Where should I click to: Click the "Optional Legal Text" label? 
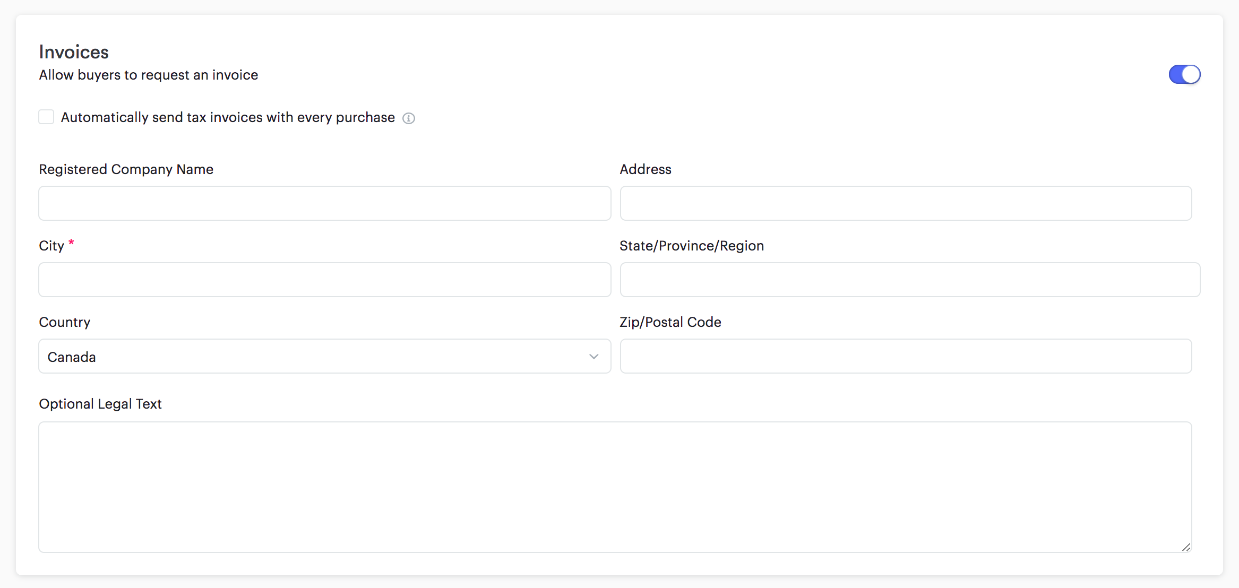[100, 404]
